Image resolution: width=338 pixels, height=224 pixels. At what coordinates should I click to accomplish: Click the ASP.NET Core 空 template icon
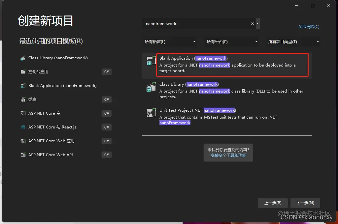pyautogui.click(x=23, y=113)
